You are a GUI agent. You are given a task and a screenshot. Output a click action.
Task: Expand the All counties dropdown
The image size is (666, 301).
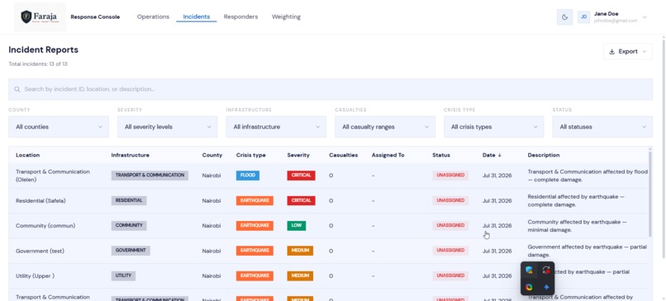[59, 127]
